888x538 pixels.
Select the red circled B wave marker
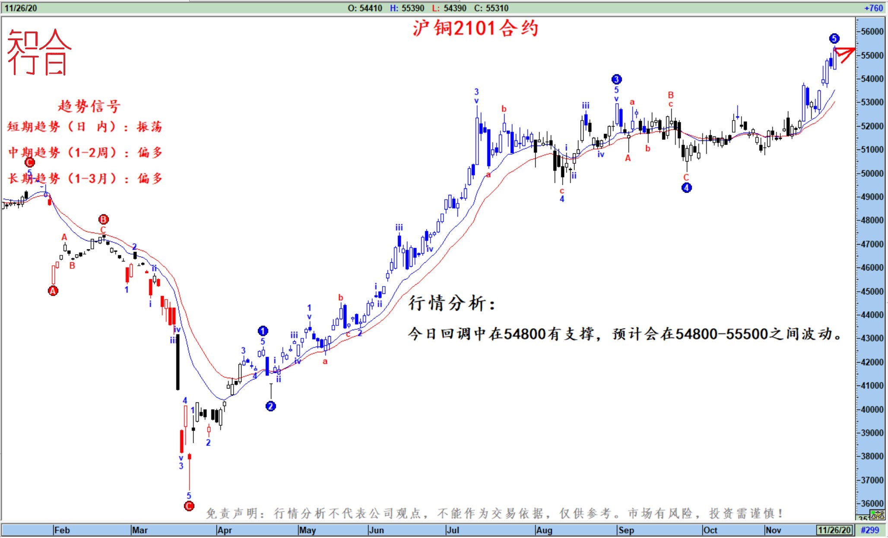tap(103, 219)
